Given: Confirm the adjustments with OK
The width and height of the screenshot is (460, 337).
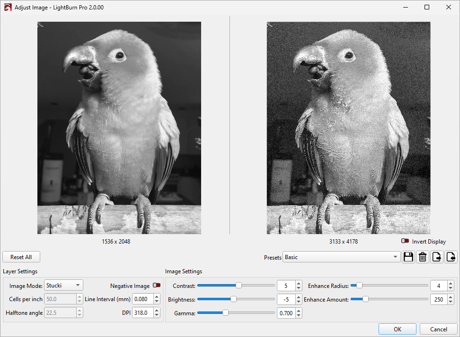Looking at the screenshot, I should [x=398, y=329].
